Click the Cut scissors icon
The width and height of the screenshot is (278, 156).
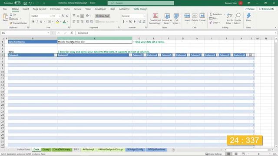tap(11, 14)
